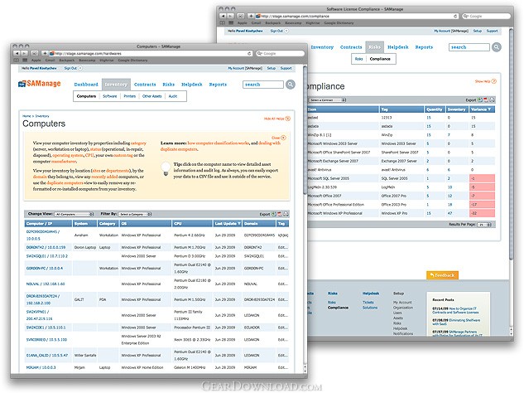Viewport: 524px width, 393px height.
Task: Open the Select a Contract dropdown in the Compliance window
Action: (327, 100)
